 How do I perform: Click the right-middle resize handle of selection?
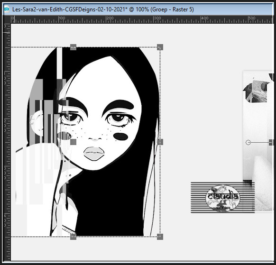coord(160,142)
